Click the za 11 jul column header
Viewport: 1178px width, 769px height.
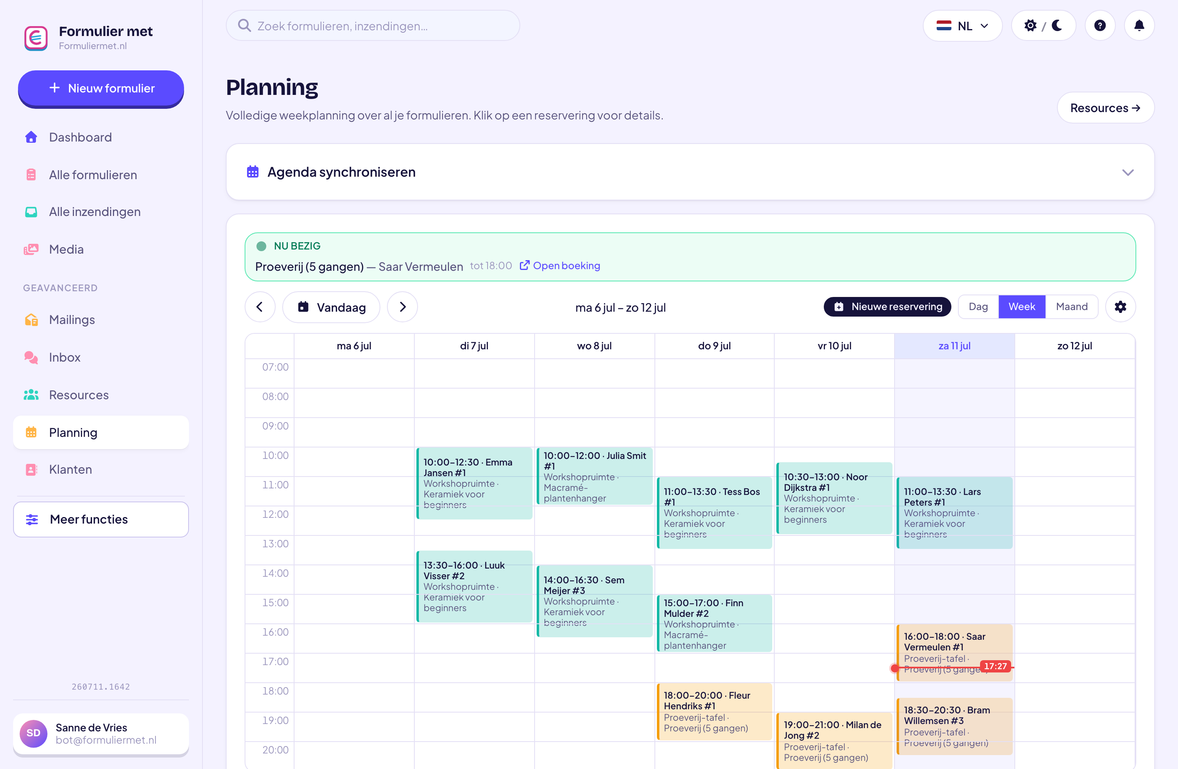954,346
